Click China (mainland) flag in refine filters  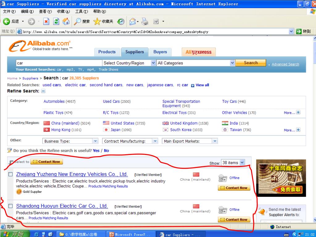click(x=47, y=123)
